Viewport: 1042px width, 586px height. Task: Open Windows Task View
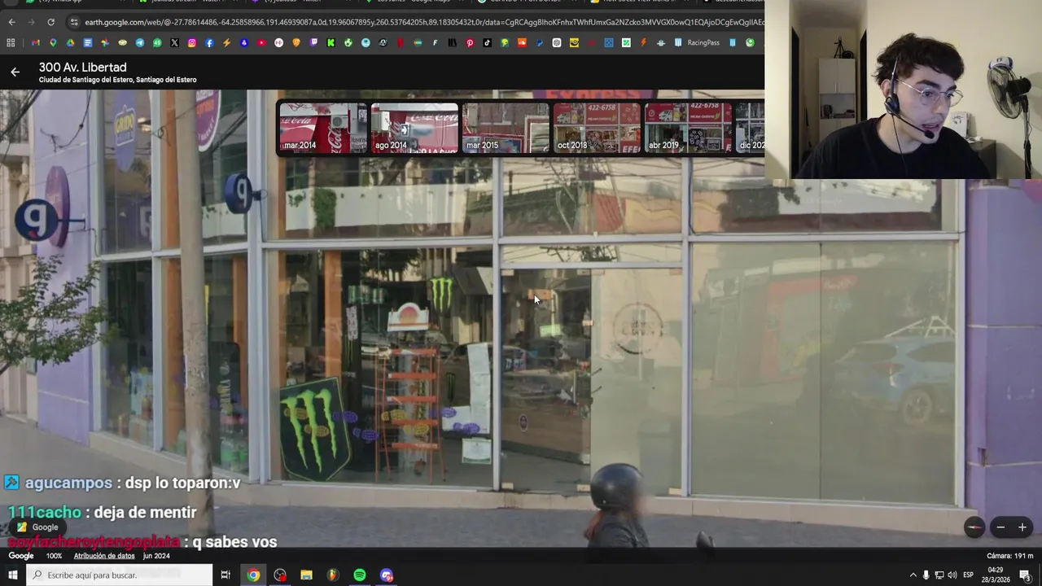click(225, 575)
